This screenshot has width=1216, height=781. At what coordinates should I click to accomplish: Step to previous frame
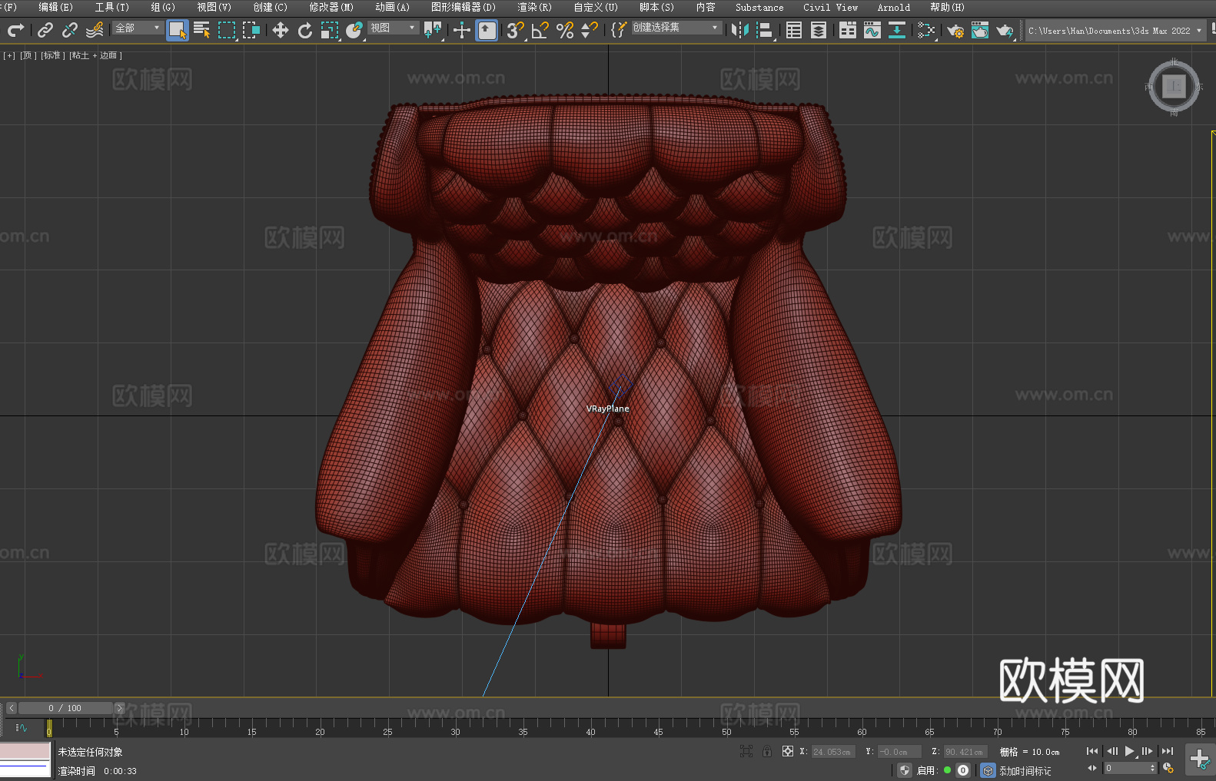coord(1111,751)
